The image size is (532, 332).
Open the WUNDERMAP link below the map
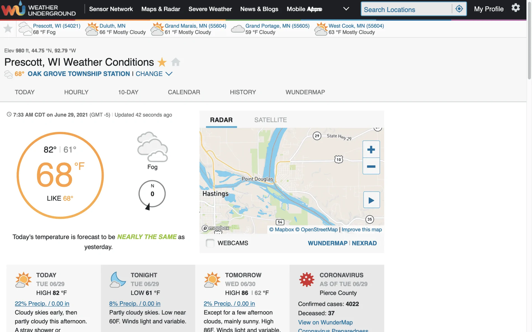point(328,243)
